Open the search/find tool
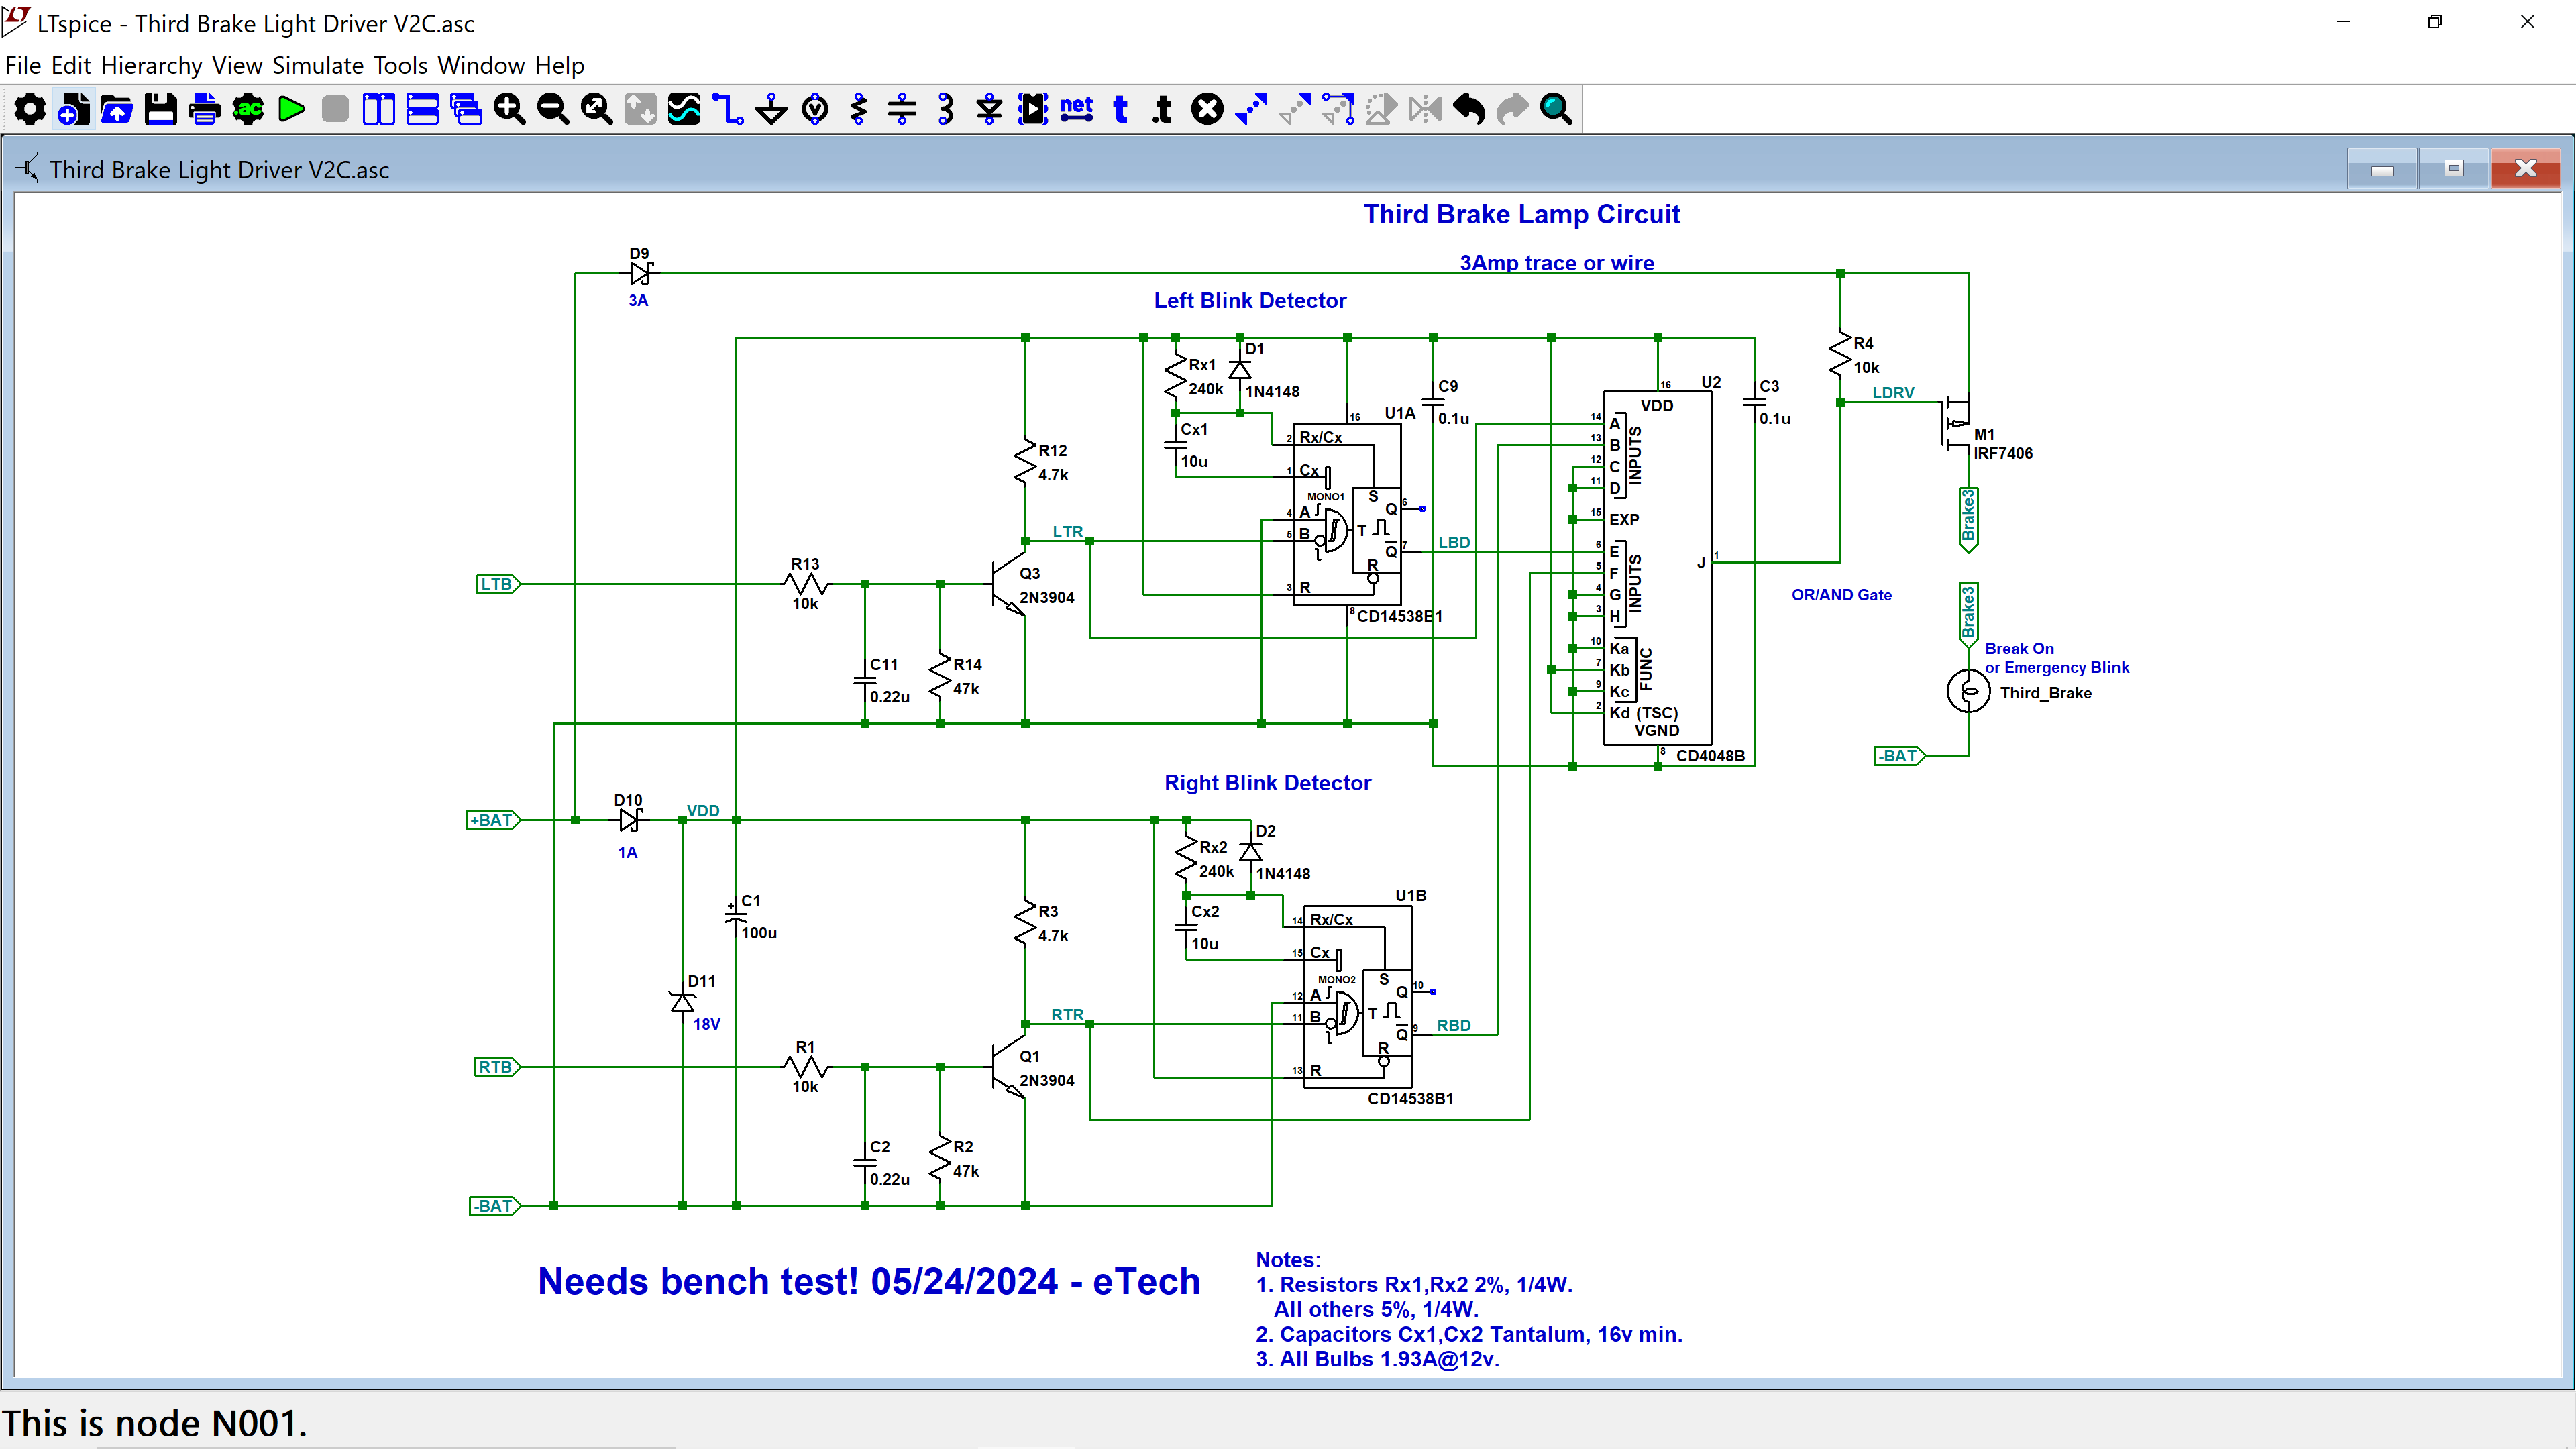This screenshot has height=1449, width=2576. (1556, 108)
